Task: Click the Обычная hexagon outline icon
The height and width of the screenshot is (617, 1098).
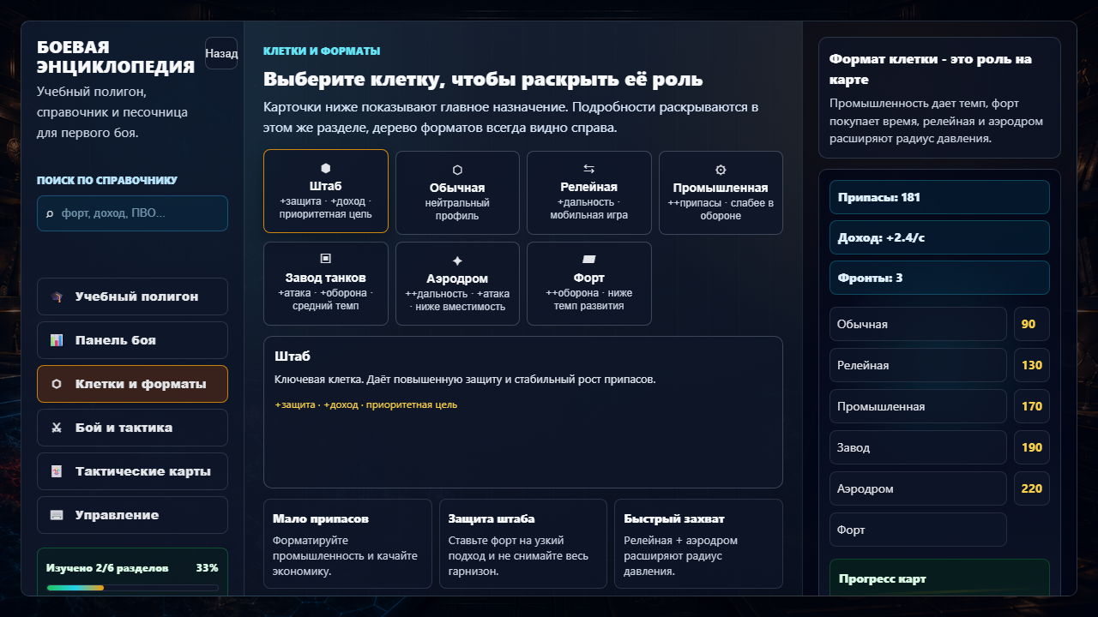Action: [x=457, y=170]
